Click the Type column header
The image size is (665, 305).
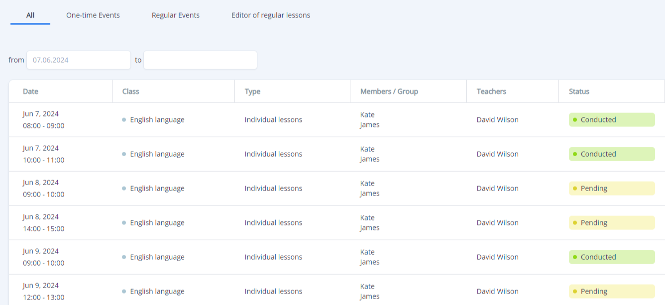[252, 92]
